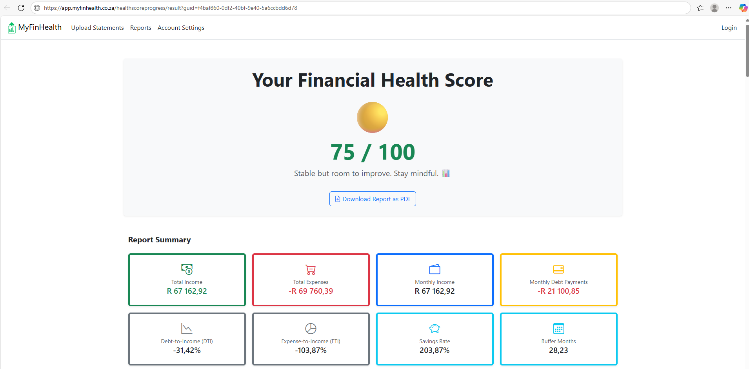Image resolution: width=749 pixels, height=369 pixels.
Task: Open Upload Statements page
Action: pyautogui.click(x=97, y=28)
